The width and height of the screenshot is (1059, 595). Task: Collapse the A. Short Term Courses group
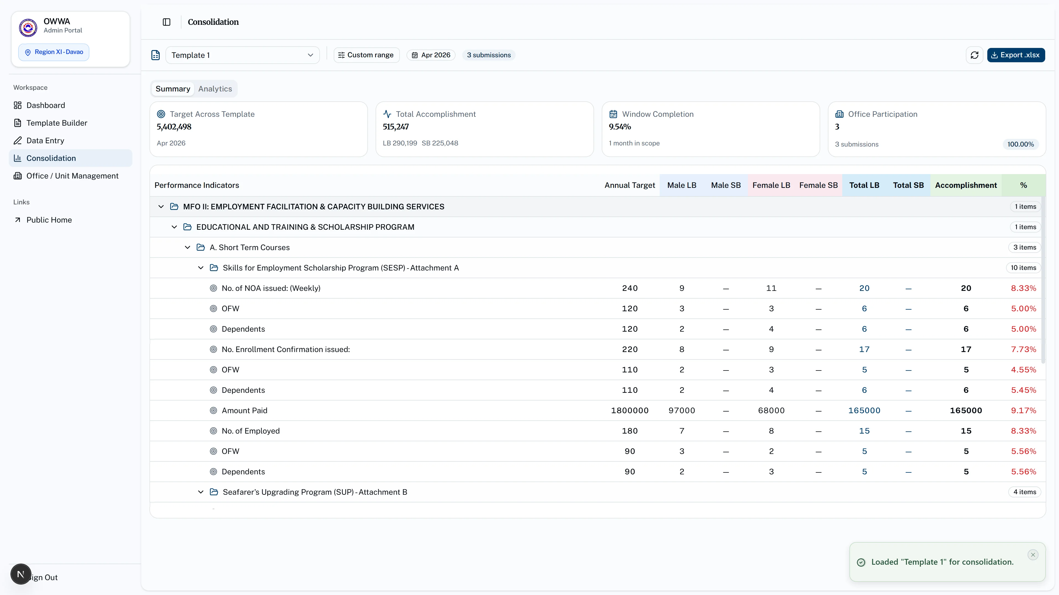(x=188, y=248)
